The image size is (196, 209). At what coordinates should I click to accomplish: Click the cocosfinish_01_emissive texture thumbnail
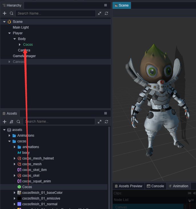(19, 198)
